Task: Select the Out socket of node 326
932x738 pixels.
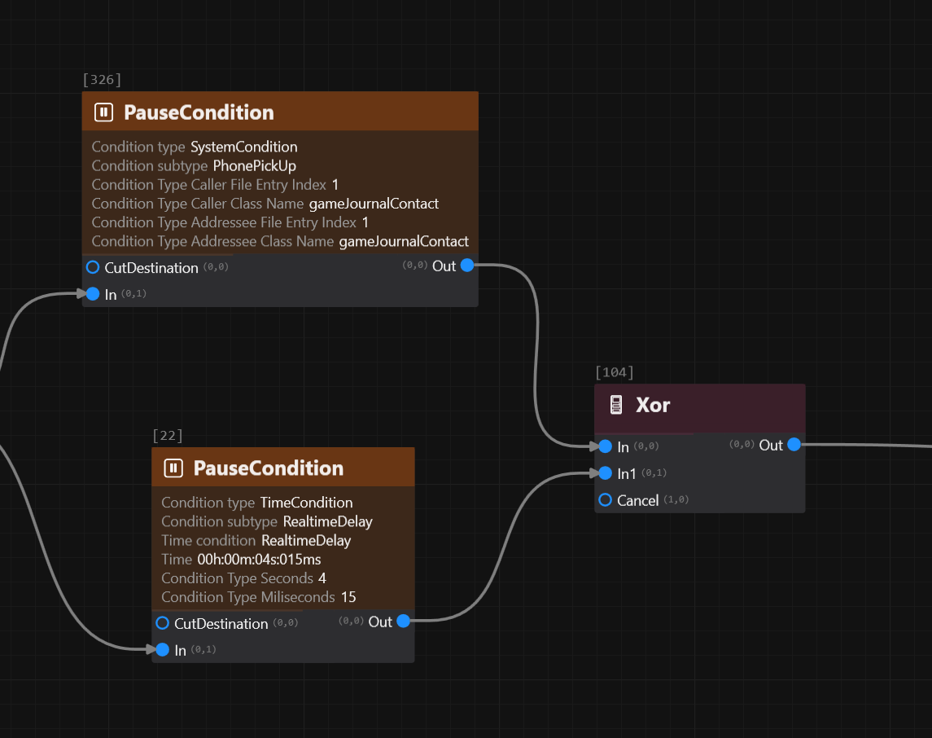Action: pyautogui.click(x=467, y=266)
